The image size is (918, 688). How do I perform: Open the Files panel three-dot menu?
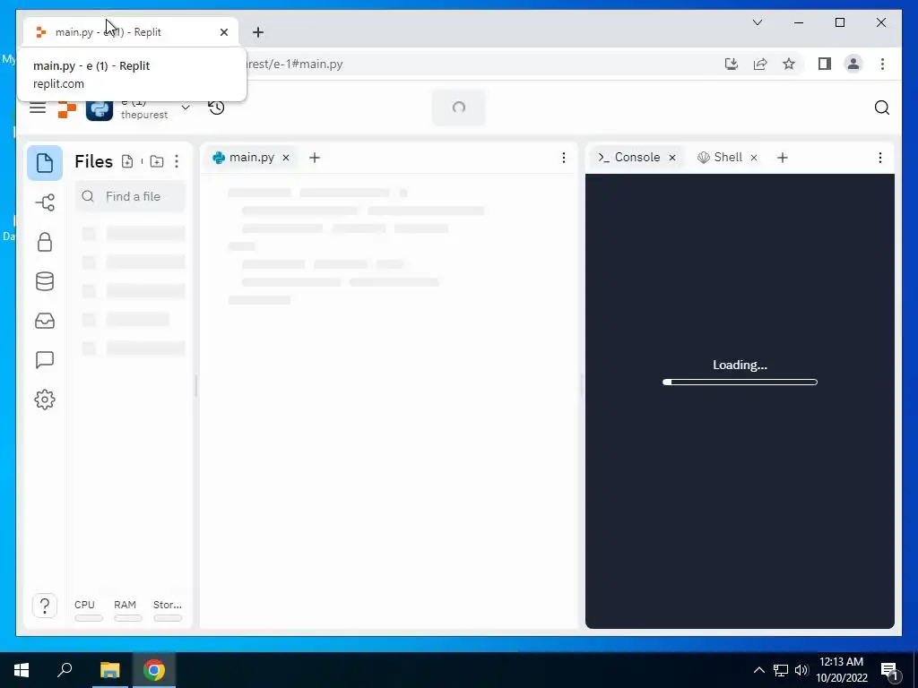177,161
